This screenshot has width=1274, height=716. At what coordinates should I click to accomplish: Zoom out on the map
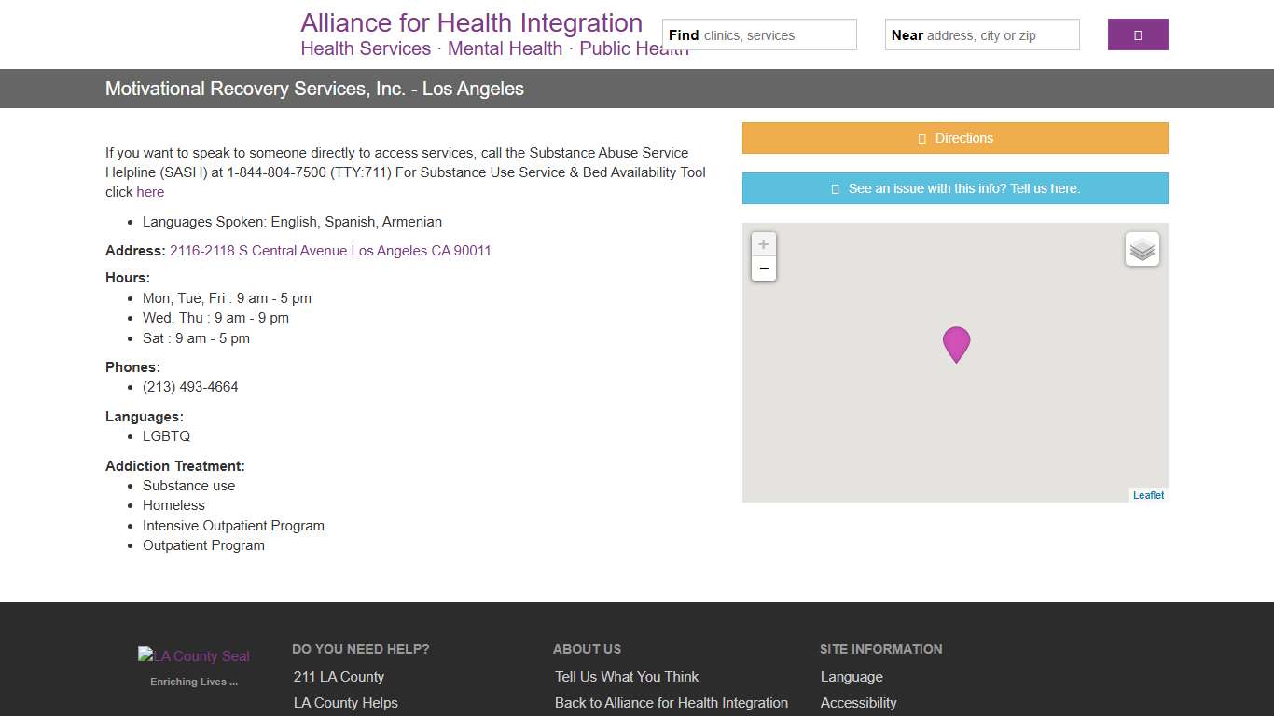(x=763, y=269)
